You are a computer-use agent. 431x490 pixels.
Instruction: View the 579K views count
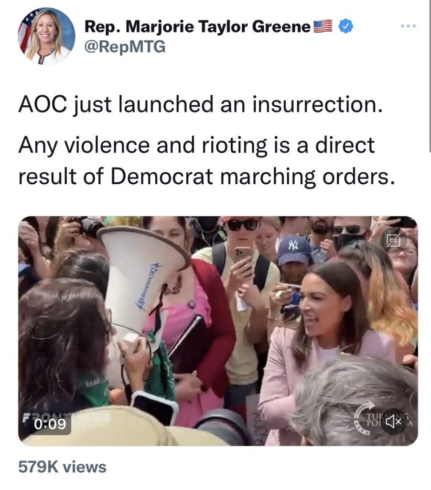(62, 467)
